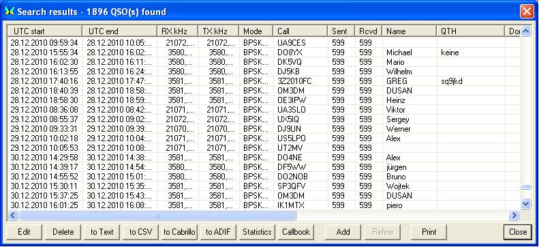Sort by Mode column header
Viewport: 539px width, 247px height.
coord(256,31)
